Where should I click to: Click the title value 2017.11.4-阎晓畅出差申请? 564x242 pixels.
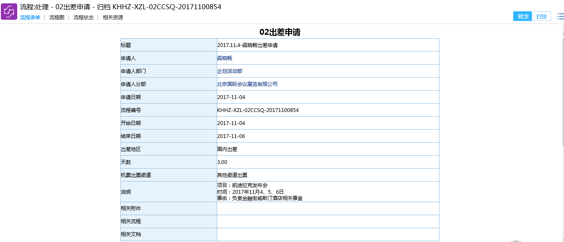click(x=247, y=45)
